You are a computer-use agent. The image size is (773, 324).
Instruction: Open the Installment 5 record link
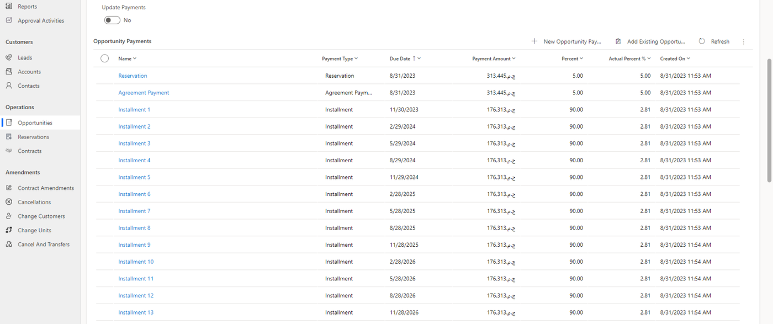click(x=134, y=177)
